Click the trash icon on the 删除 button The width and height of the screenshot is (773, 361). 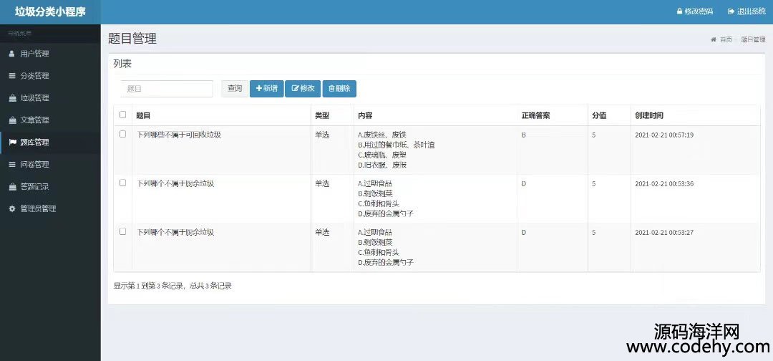click(x=331, y=89)
